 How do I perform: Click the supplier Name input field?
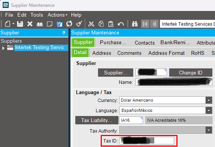174,82
